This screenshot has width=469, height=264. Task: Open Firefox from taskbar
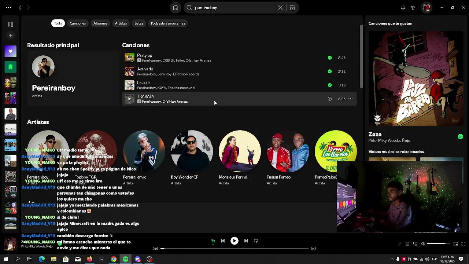point(90,259)
